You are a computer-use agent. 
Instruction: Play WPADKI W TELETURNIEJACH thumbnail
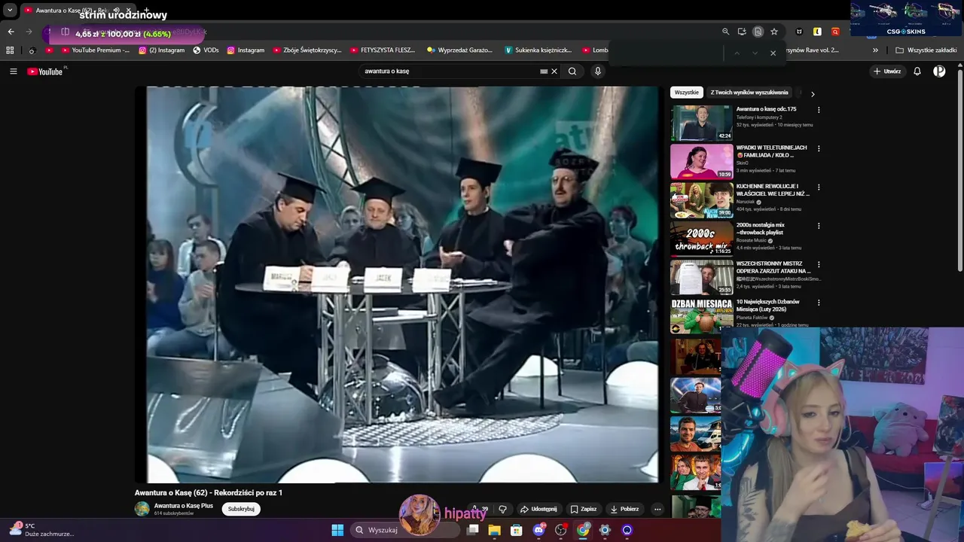coord(702,161)
